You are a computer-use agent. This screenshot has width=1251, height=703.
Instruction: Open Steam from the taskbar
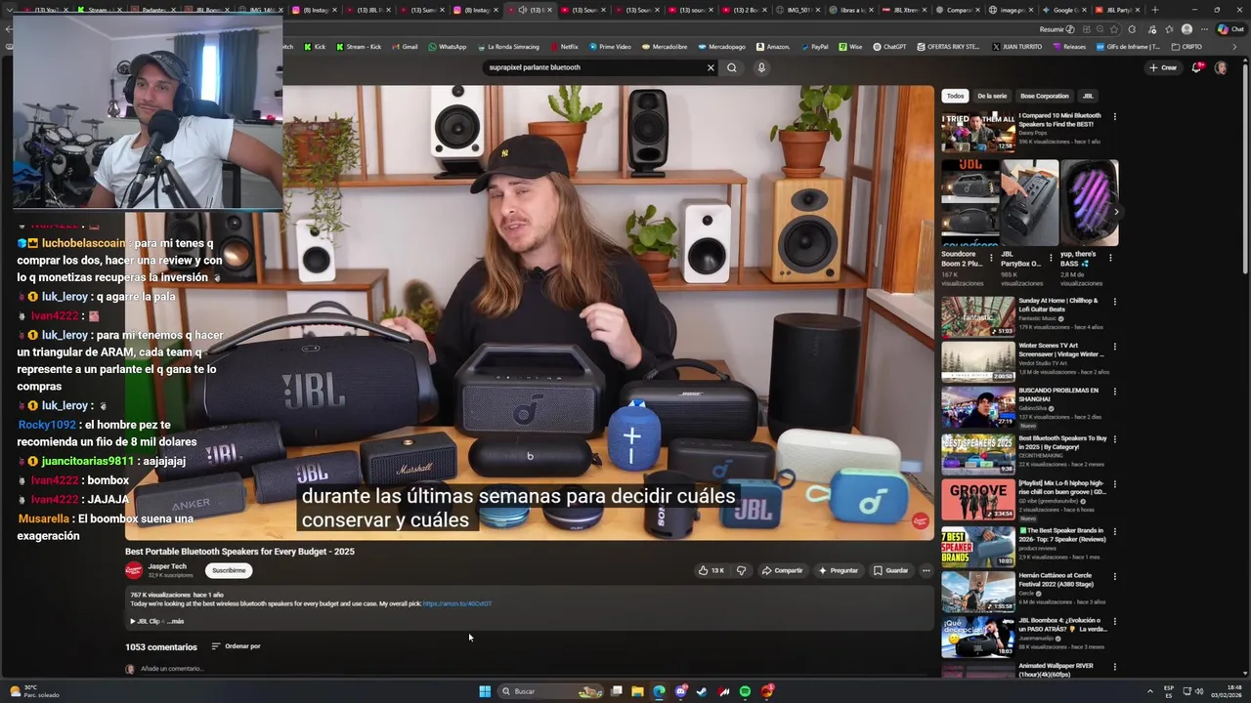702,691
